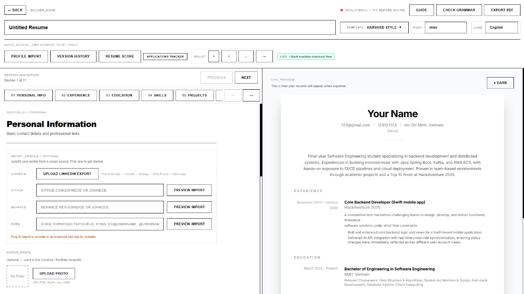524x294 pixels.
Task: Switch to the 04 Skills tab
Action: pos(157,95)
